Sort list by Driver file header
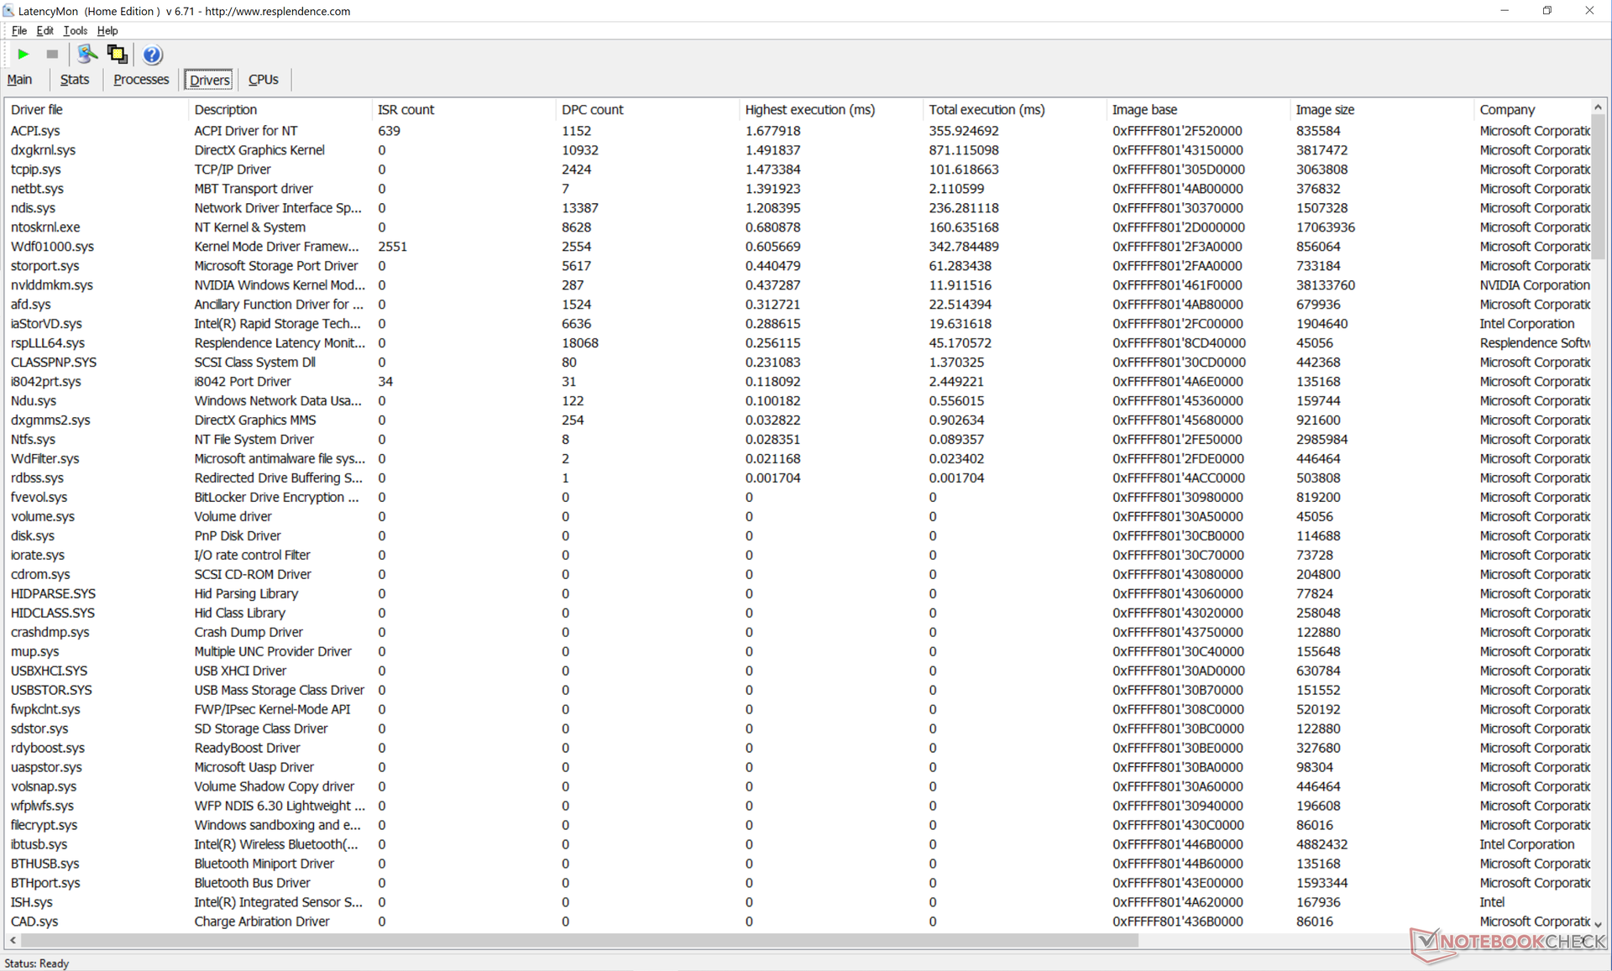This screenshot has height=971, width=1612. tap(37, 110)
